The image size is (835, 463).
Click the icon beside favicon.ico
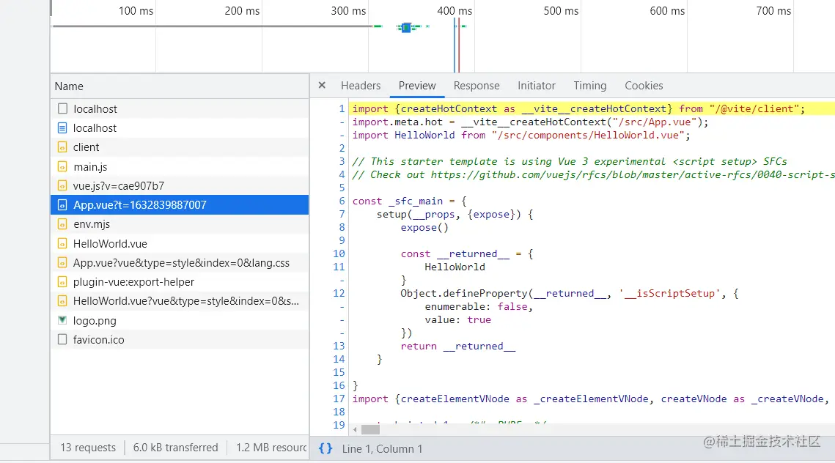point(62,339)
